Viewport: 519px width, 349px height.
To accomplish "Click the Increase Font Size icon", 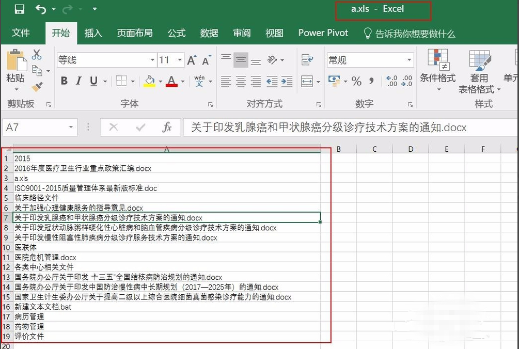I will tap(192, 60).
